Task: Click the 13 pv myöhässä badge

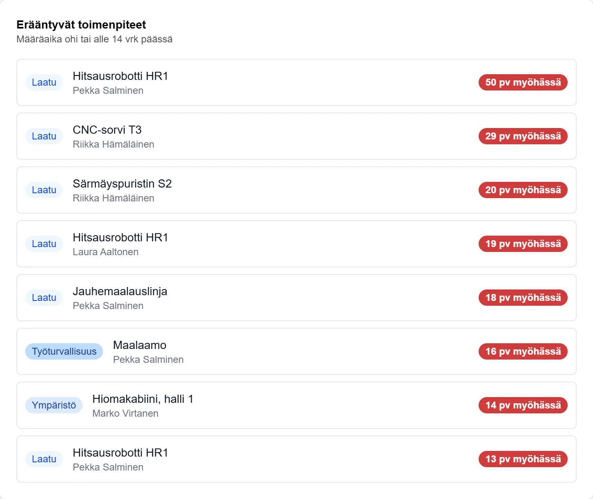Action: coord(523,459)
